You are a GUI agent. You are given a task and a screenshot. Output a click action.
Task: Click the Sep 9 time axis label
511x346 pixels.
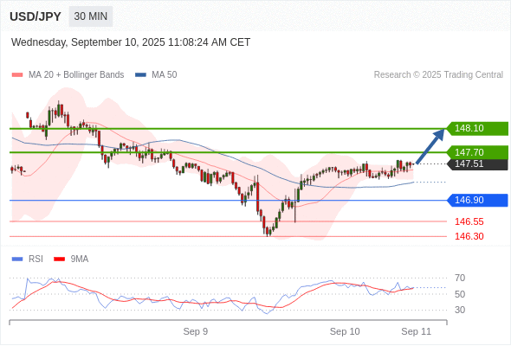(x=196, y=331)
